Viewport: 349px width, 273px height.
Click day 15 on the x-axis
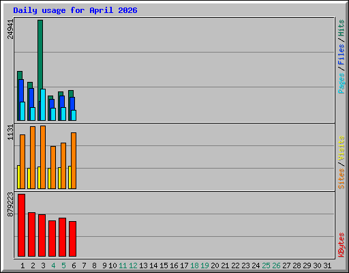click(x=164, y=265)
